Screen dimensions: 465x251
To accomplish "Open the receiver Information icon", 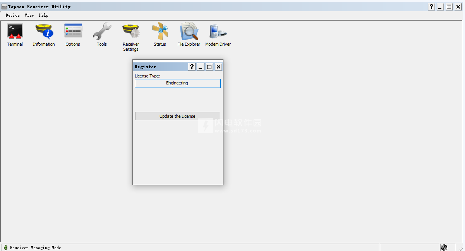I will tap(44, 34).
